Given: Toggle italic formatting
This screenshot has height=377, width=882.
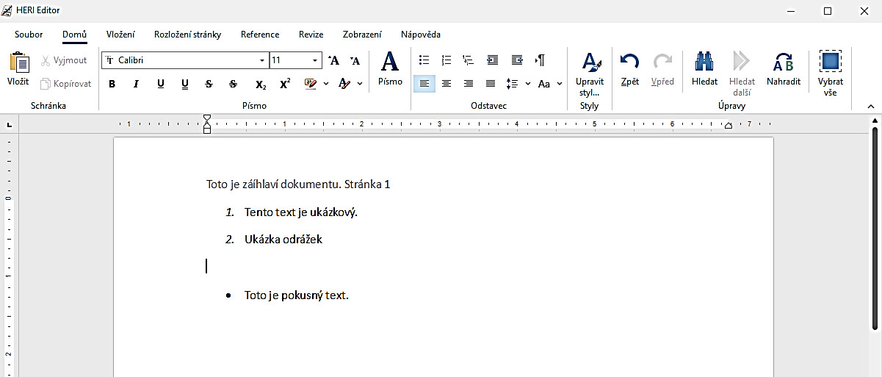Looking at the screenshot, I should (x=136, y=84).
